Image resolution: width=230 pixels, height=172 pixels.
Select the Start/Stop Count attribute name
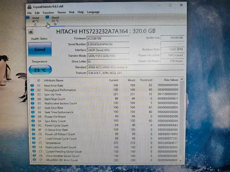coord(55,99)
